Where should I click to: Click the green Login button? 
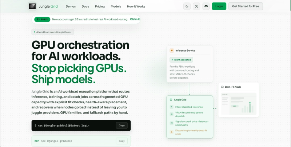pos(219,6)
